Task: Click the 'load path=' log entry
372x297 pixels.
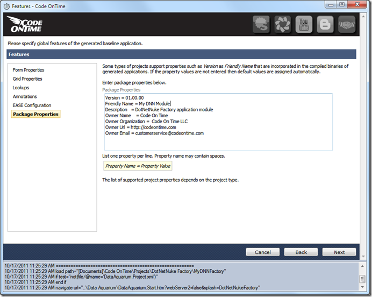Action: click(x=115, y=271)
